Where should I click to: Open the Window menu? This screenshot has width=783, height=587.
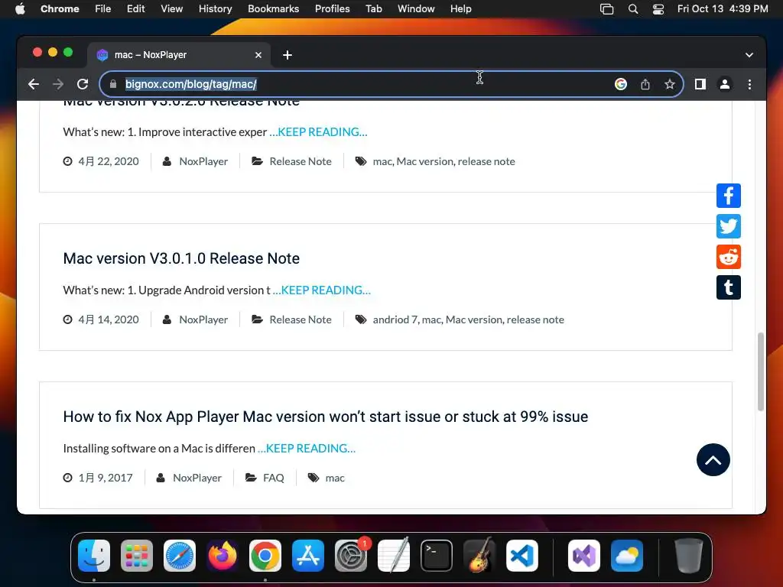pos(416,9)
